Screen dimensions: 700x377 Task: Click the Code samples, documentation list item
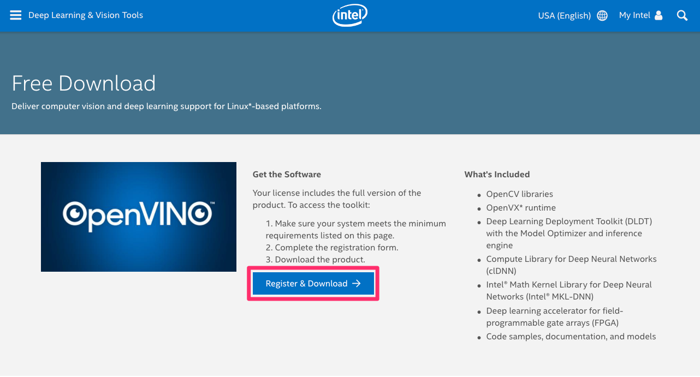coord(571,337)
